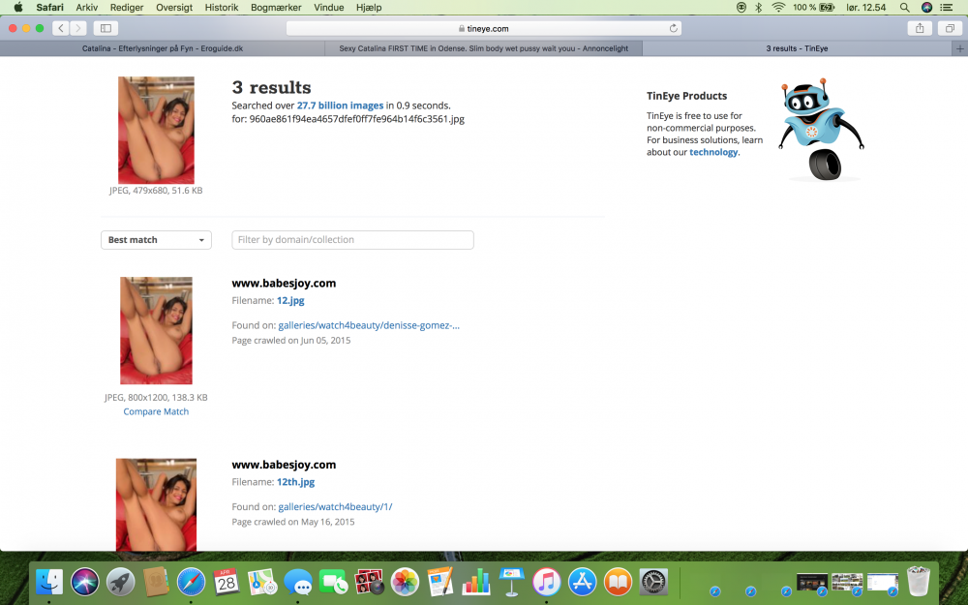
Task: Open Siri from the menu bar
Action: click(926, 8)
